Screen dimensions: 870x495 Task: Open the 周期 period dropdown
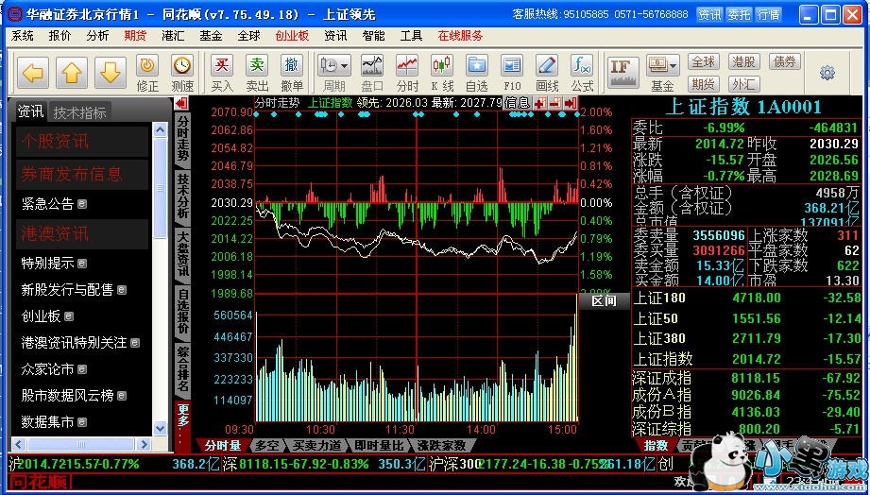point(334,74)
